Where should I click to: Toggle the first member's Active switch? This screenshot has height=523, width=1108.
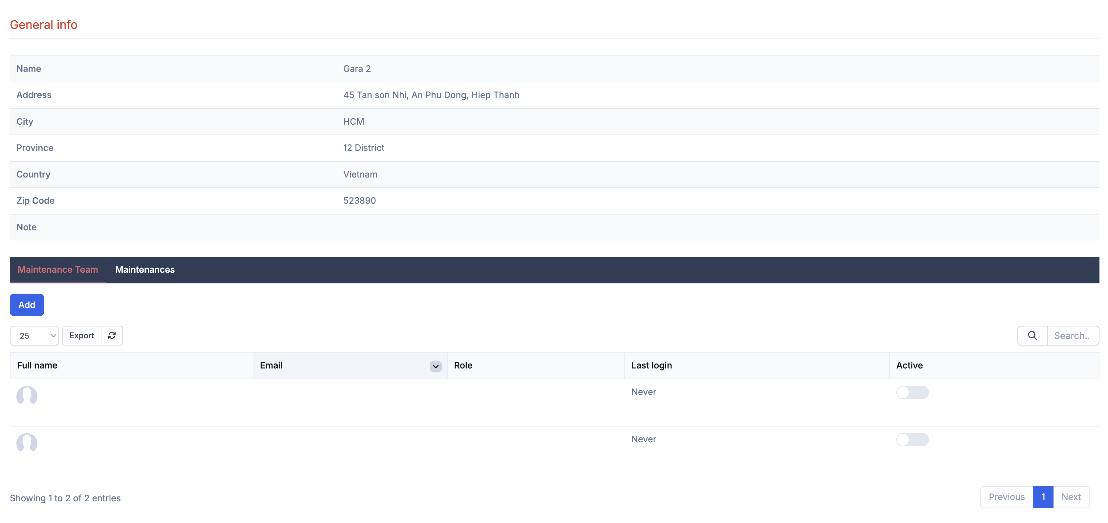(912, 392)
